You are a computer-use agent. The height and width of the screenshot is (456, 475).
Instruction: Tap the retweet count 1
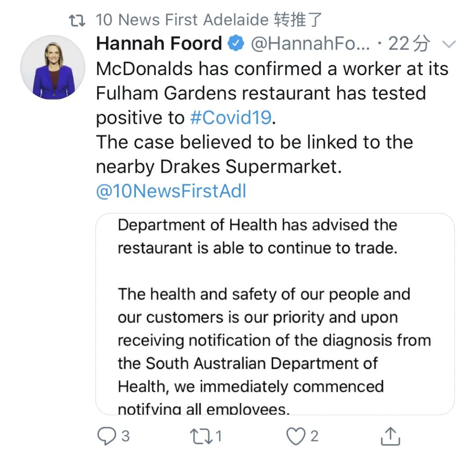click(219, 436)
